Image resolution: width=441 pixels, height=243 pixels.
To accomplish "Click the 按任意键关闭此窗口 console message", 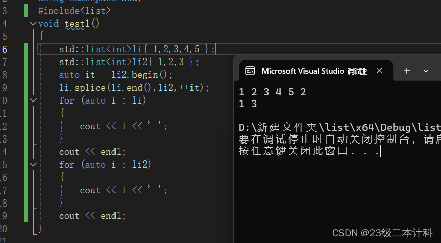I will coord(309,151).
